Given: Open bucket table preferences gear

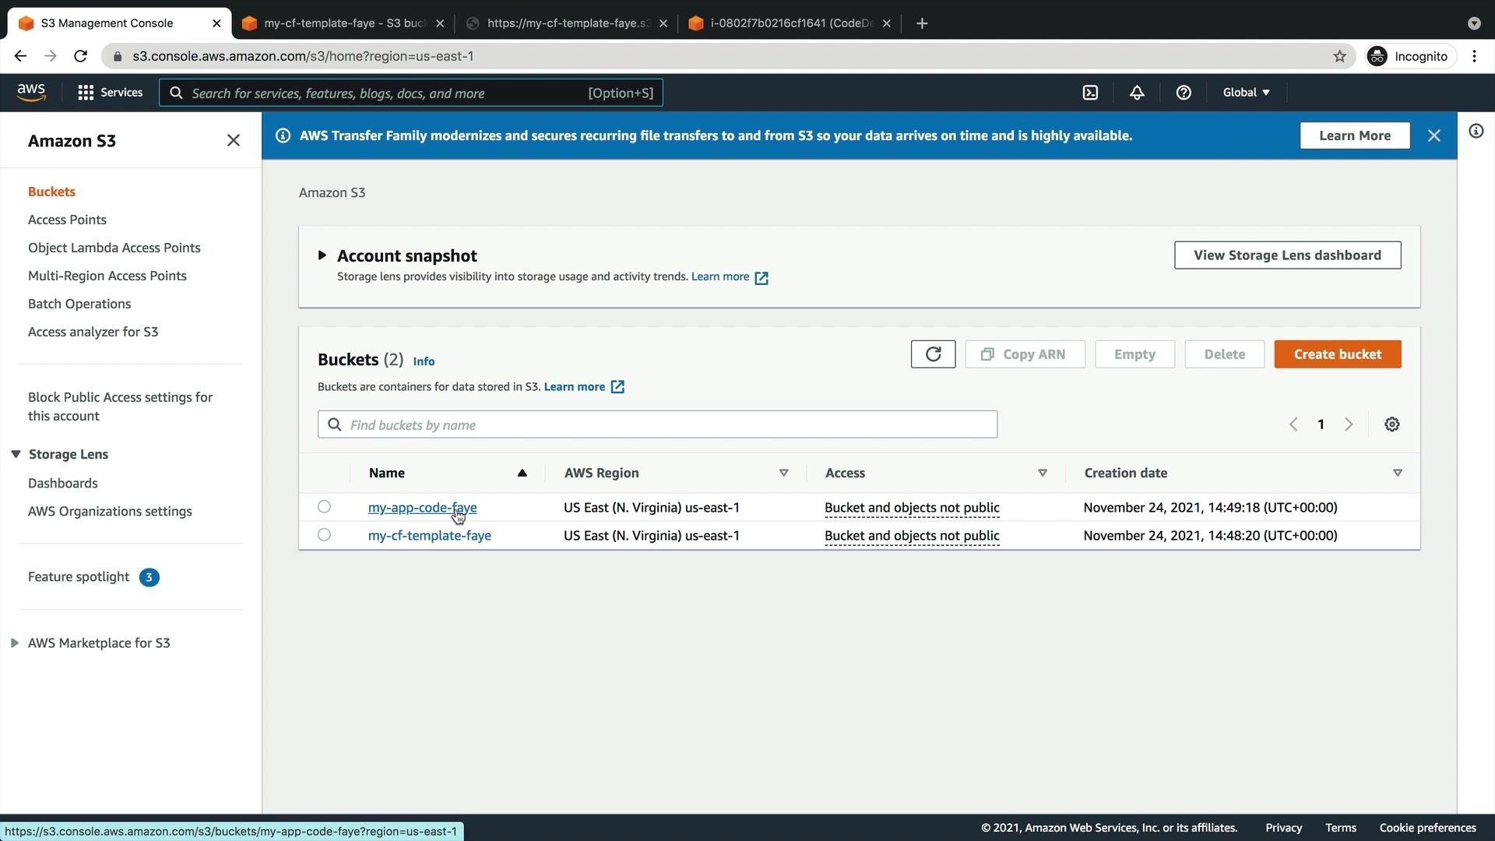Looking at the screenshot, I should 1392,424.
